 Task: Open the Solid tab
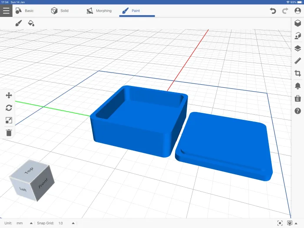point(60,10)
